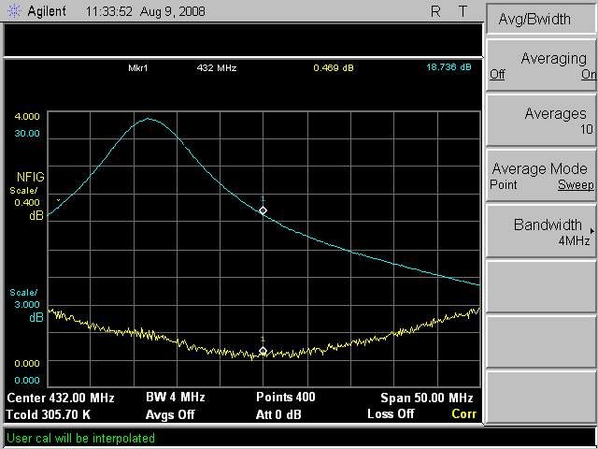Click the T status indicator
Viewport: 598px width, 449px height.
tap(463, 12)
